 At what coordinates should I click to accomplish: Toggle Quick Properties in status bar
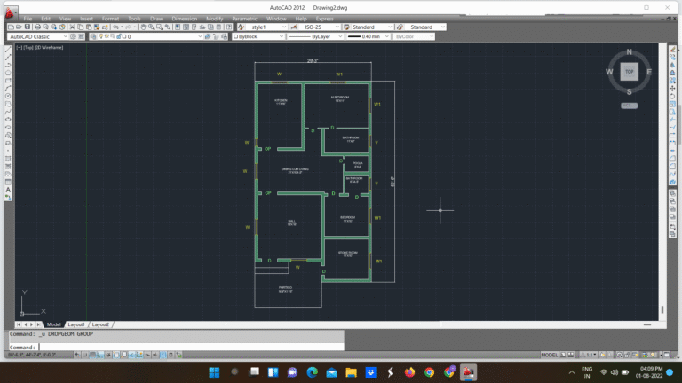point(170,355)
